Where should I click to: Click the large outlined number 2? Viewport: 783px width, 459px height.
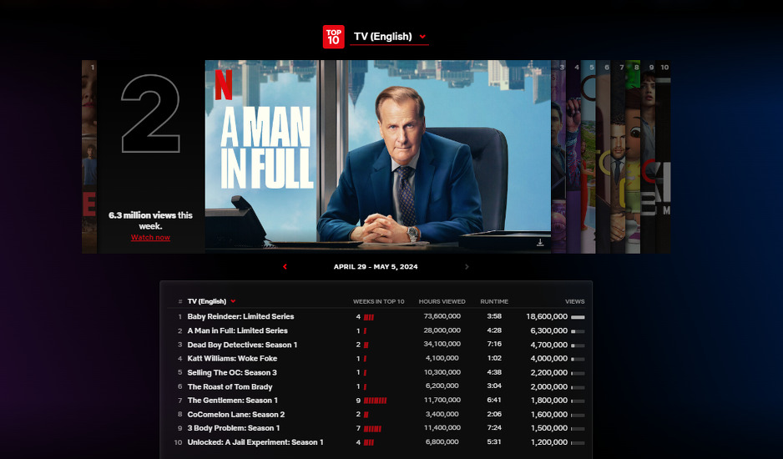[x=150, y=113]
